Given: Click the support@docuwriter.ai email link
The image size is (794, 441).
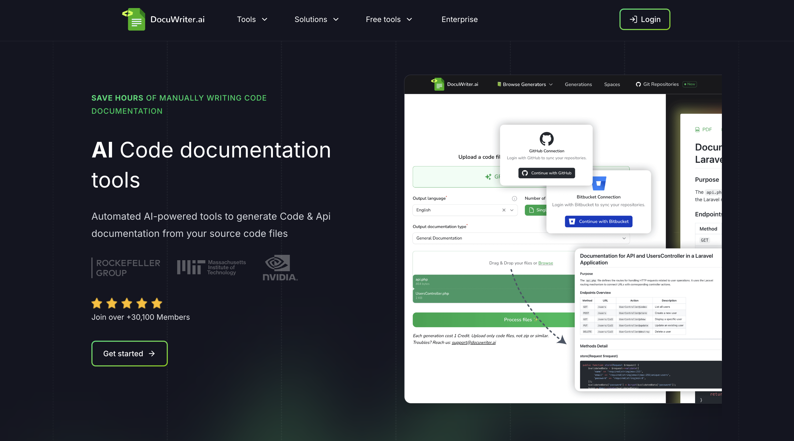Looking at the screenshot, I should 474,342.
